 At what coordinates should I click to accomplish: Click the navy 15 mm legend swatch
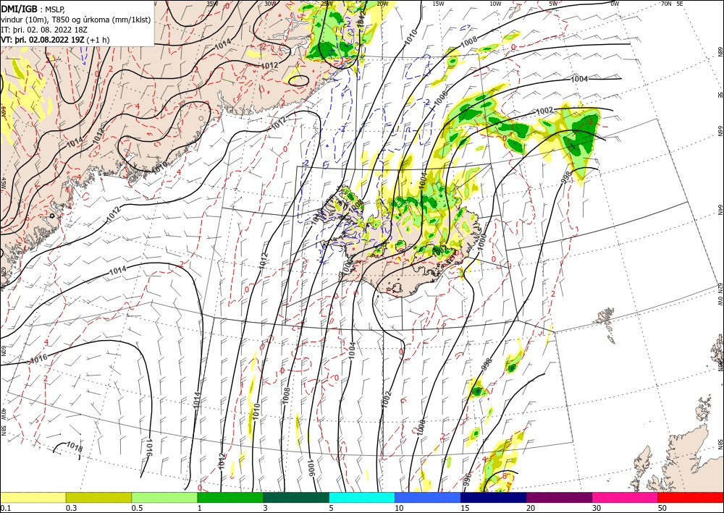[x=494, y=497]
